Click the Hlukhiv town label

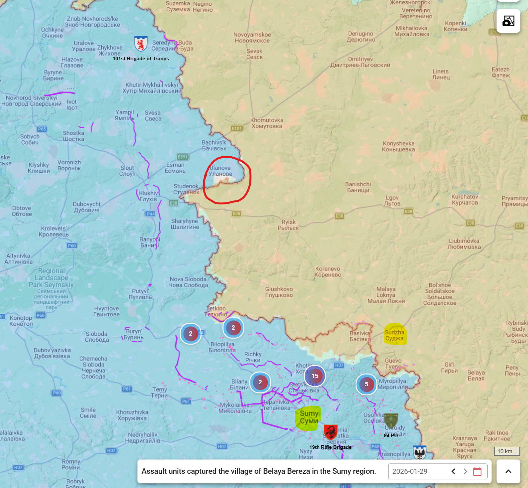point(148,196)
